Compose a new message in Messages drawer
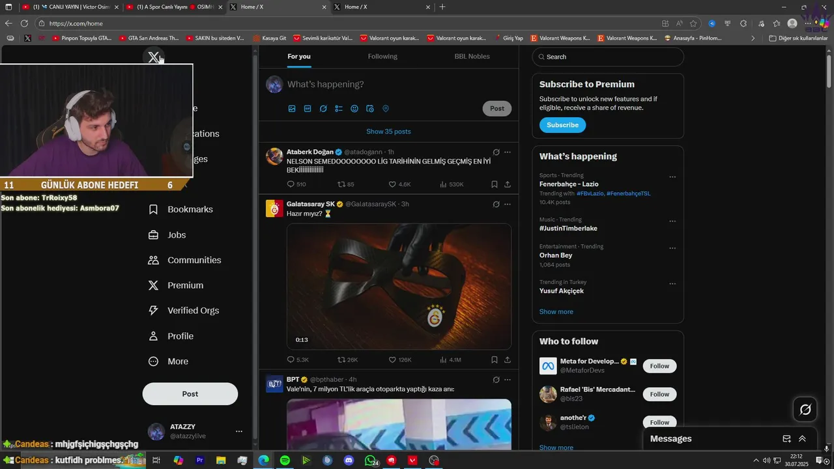The image size is (834, 469). click(x=786, y=439)
